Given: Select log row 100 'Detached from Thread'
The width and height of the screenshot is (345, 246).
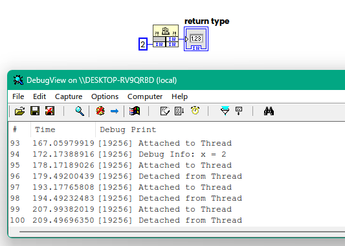Looking at the screenshot, I should 177,220.
